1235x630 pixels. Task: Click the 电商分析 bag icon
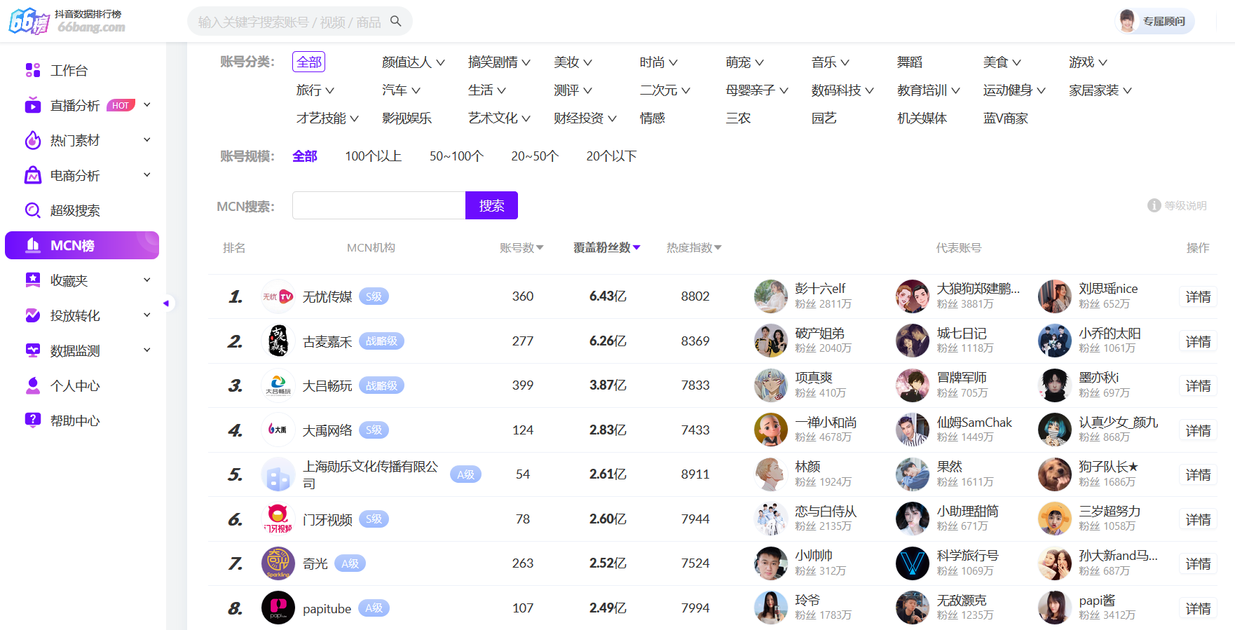click(33, 175)
